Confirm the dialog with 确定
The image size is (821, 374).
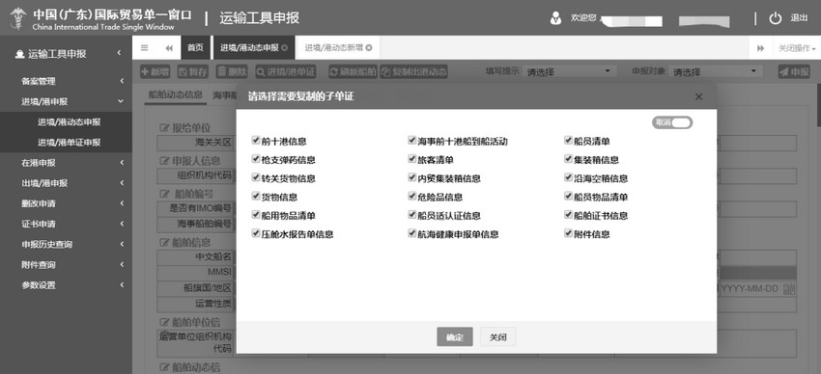pyautogui.click(x=455, y=337)
